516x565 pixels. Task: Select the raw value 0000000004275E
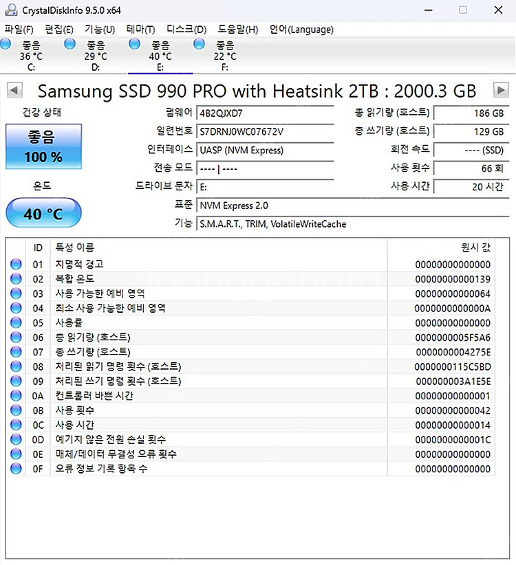point(453,352)
